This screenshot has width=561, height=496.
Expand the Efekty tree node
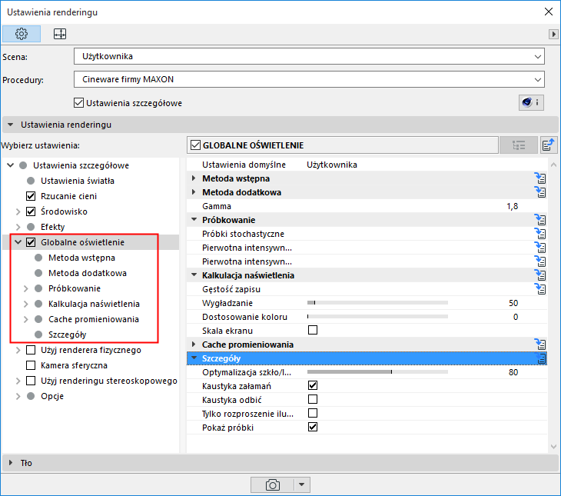tap(18, 227)
